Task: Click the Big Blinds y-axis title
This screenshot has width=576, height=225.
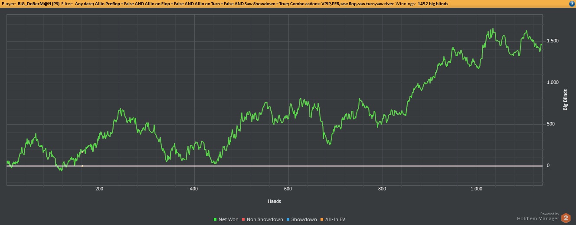Action: click(565, 100)
